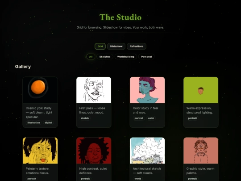
Task: Open the teal and rose portrait thumbnail
Action: tap(147, 90)
